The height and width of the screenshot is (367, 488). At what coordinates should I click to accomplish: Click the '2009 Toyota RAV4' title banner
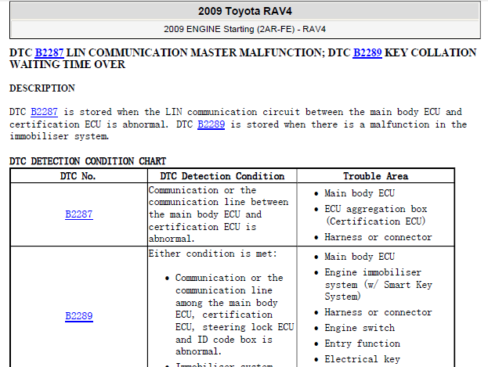tap(245, 11)
